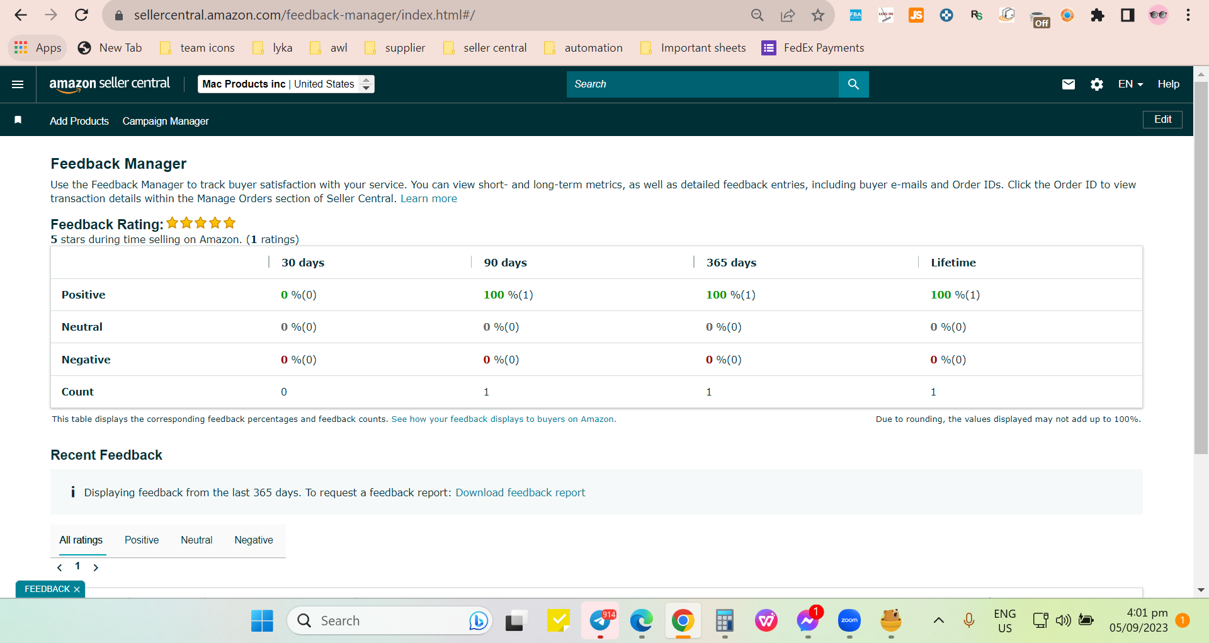Reload the page
The height and width of the screenshot is (643, 1209).
tap(81, 15)
